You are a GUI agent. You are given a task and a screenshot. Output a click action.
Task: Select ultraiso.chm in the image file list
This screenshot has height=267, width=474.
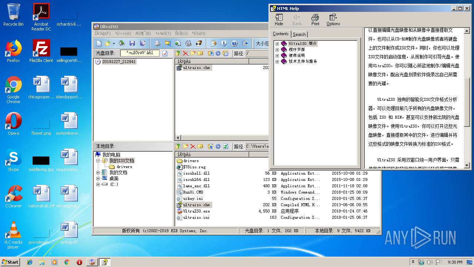click(197, 68)
